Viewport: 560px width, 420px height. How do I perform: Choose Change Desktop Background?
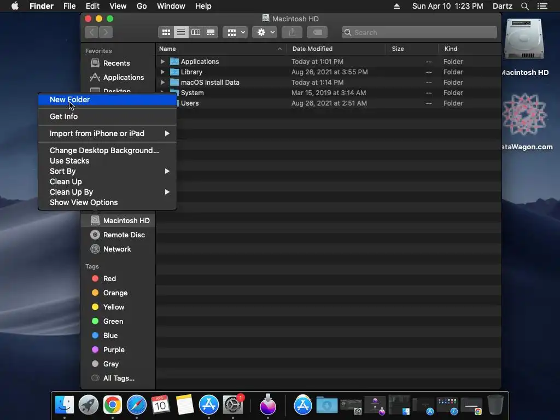point(108,151)
